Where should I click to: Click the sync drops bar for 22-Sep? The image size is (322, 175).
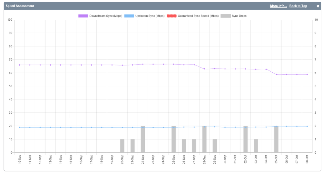[143, 139]
